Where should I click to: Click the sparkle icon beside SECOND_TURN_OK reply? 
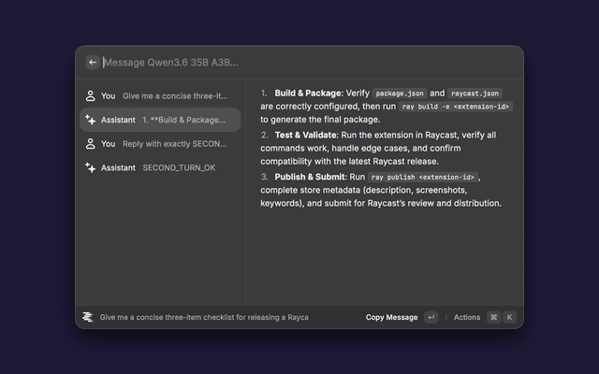pyautogui.click(x=90, y=167)
